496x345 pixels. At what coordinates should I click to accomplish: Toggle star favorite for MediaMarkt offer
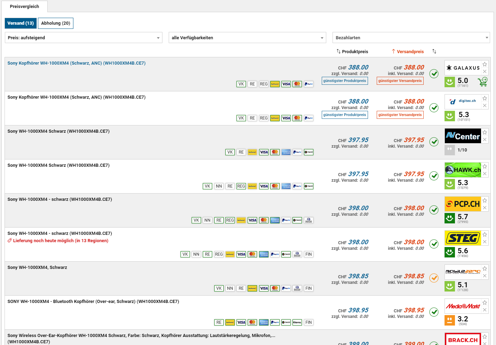(x=485, y=303)
